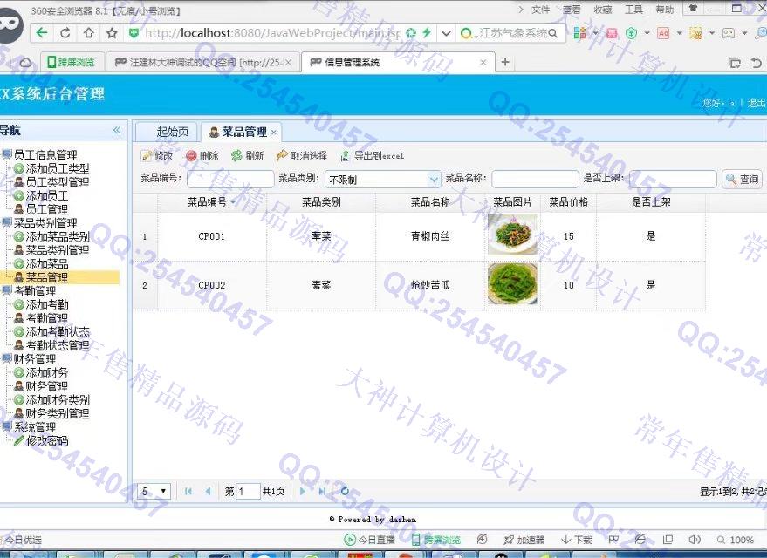Click the 取消选择 deselect icon
The width and height of the screenshot is (767, 558).
pos(282,156)
